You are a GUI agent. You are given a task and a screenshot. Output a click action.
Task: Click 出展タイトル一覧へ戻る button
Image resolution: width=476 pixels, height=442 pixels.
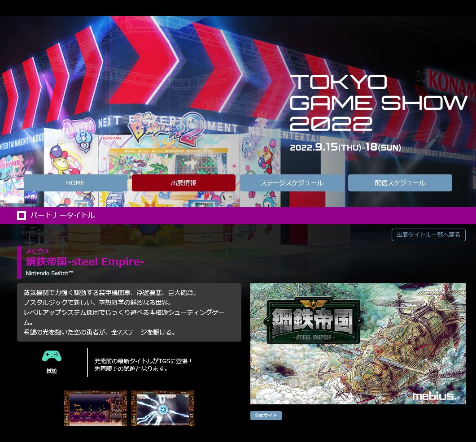coord(428,235)
